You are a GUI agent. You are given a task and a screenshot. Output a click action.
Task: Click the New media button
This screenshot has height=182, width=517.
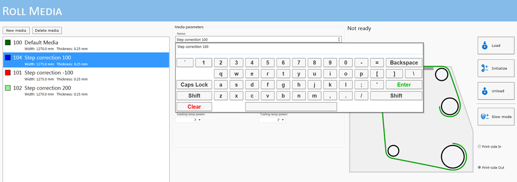pos(16,31)
